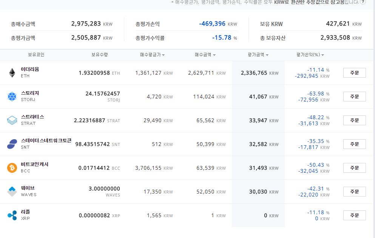
Task: Select the 웨이브 coin name
Action: (x=28, y=188)
